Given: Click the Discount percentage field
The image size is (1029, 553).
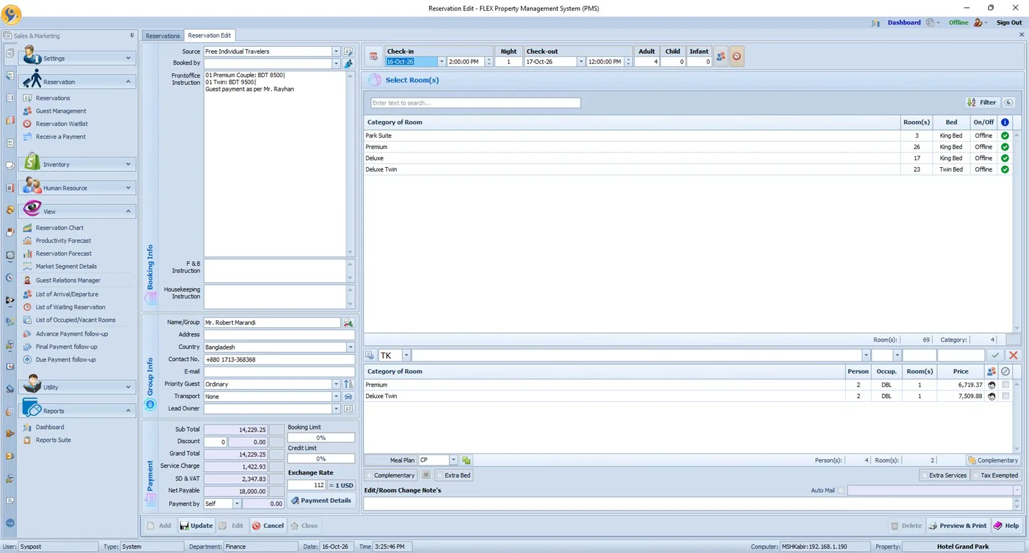Looking at the screenshot, I should pyautogui.click(x=215, y=442).
